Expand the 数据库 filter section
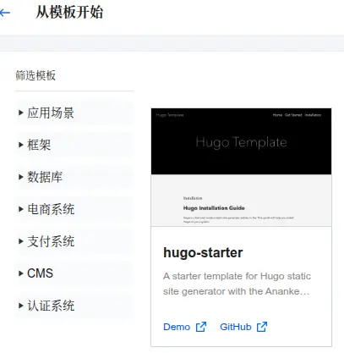Image resolution: width=344 pixels, height=353 pixels. 74,177
